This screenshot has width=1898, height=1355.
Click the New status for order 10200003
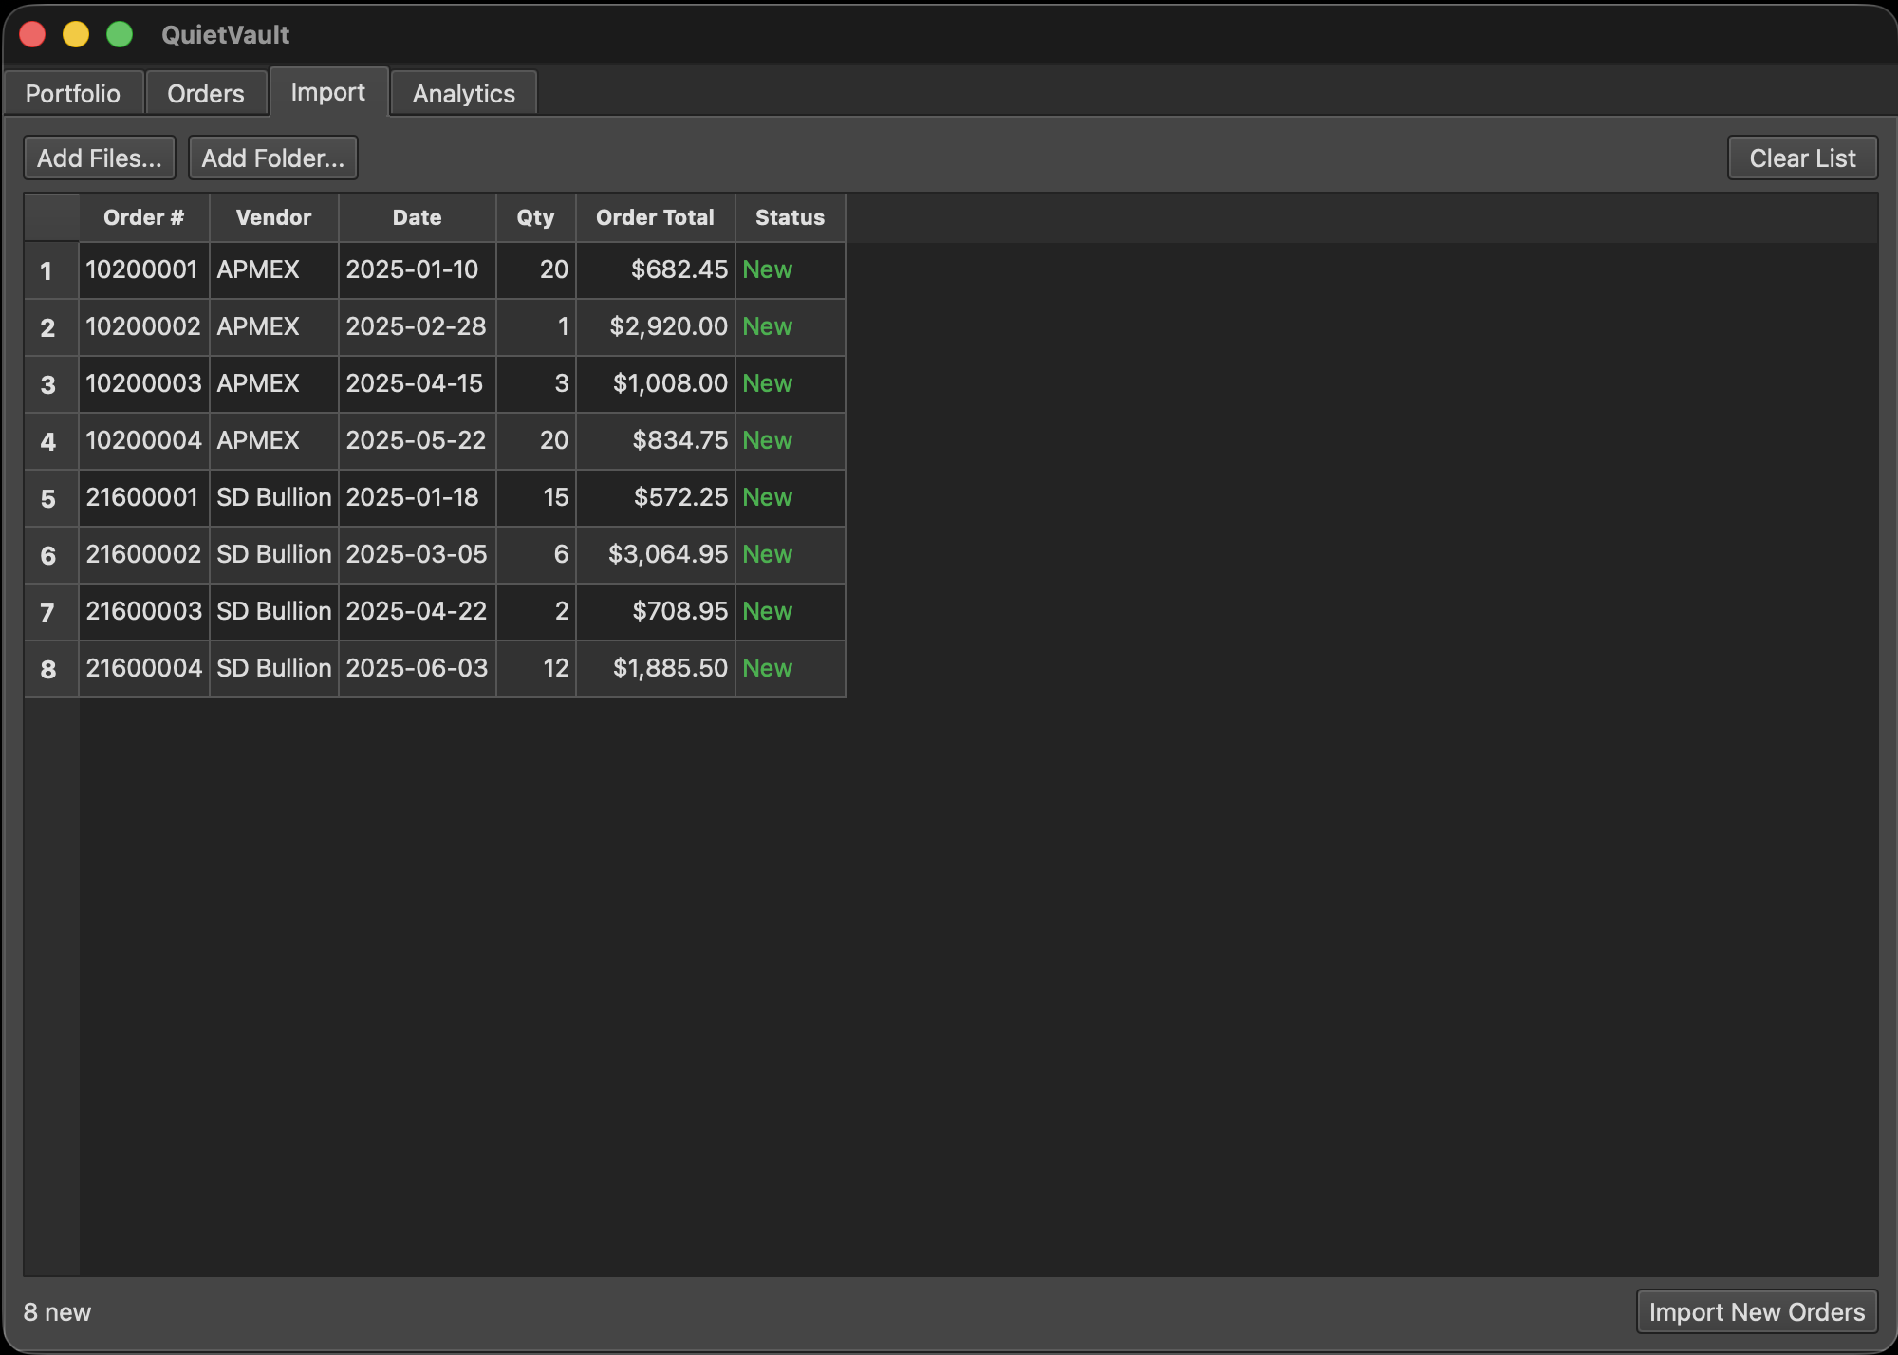tap(791, 384)
